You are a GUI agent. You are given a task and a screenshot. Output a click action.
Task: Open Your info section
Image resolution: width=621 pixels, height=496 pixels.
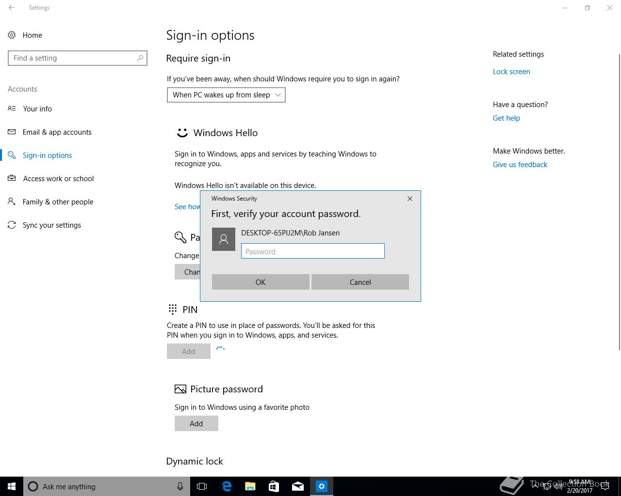pyautogui.click(x=37, y=109)
